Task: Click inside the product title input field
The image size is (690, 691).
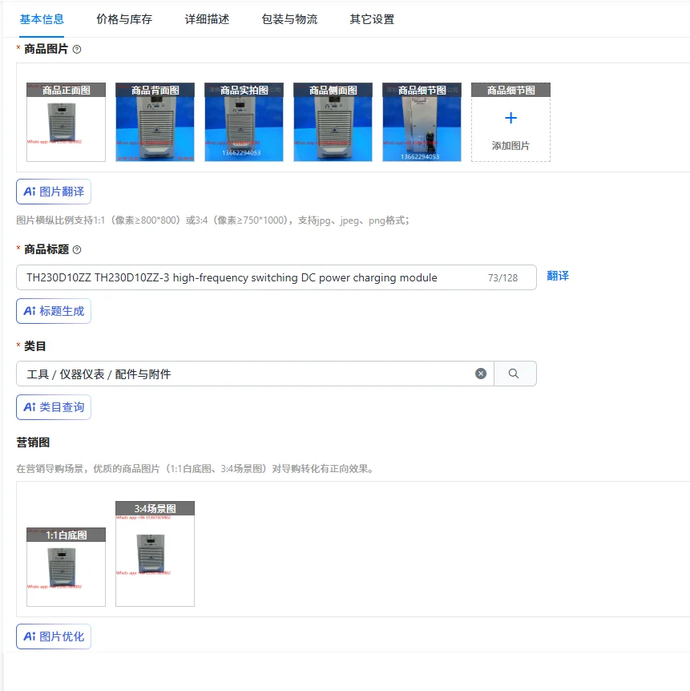Action: (x=240, y=277)
